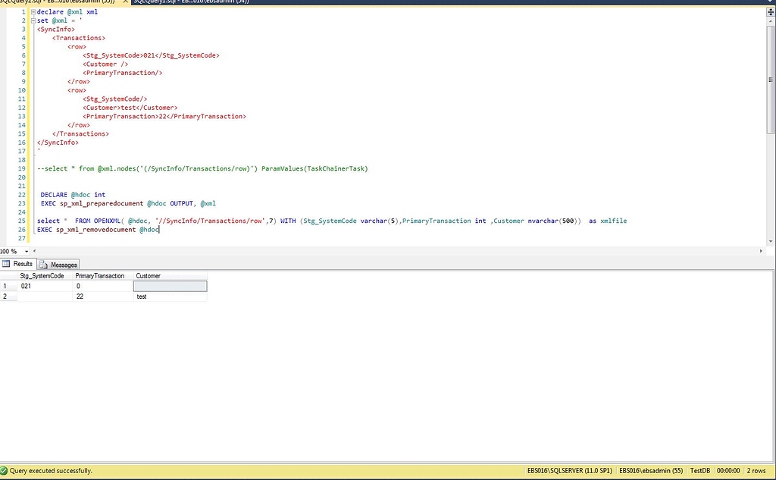Click '<Stg_SystemCode>021</Stg_SystemCode>' in editor

(151, 55)
